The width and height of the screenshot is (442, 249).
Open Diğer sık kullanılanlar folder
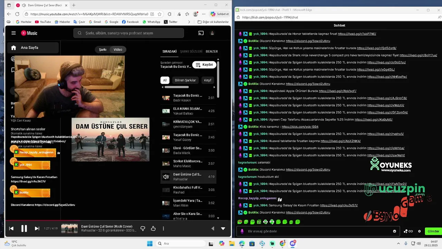(213, 22)
